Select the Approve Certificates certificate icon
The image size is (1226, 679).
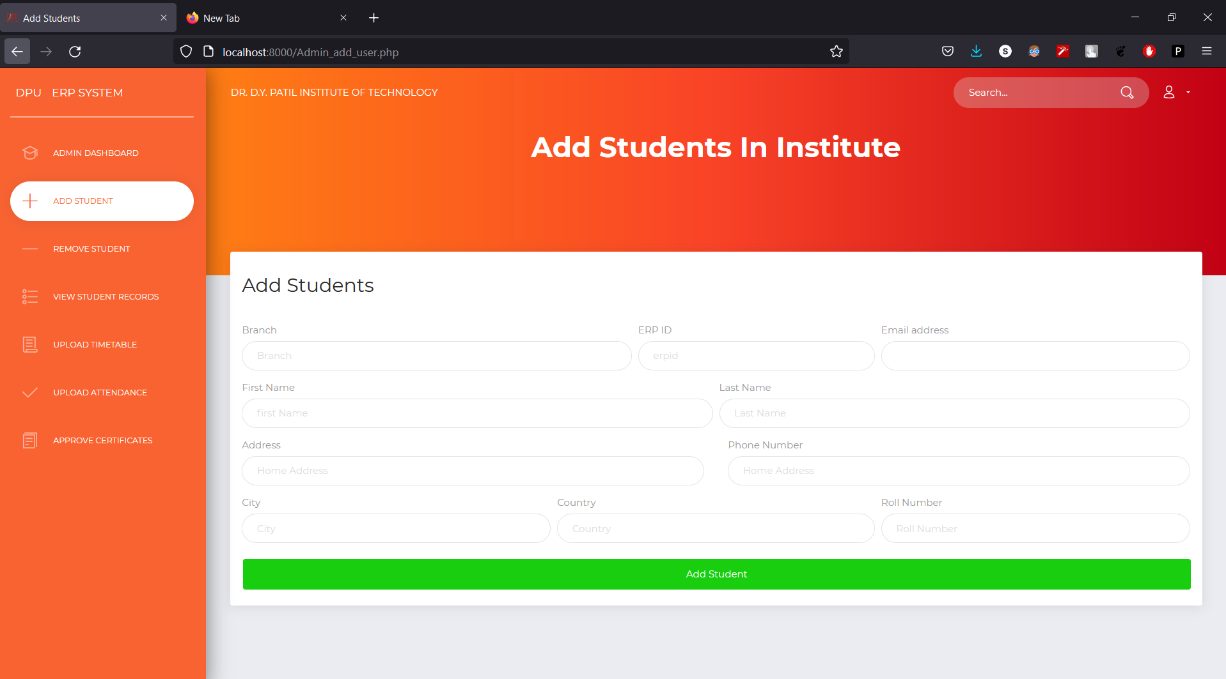tap(30, 440)
